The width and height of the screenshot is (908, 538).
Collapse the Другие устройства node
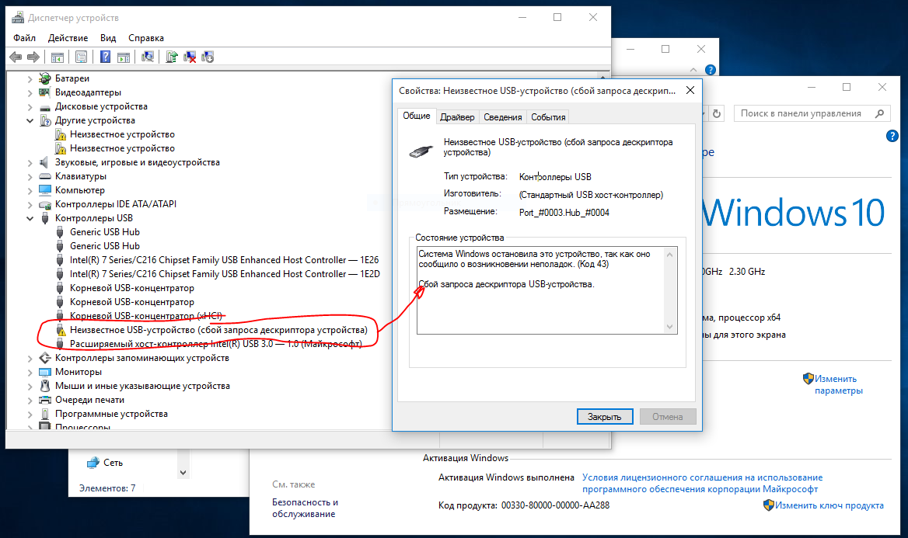[x=30, y=120]
